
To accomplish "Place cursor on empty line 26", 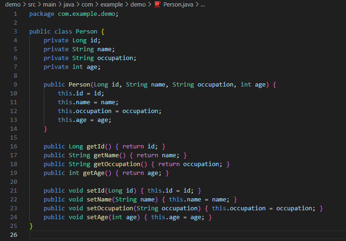I will pyautogui.click(x=187, y=235).
